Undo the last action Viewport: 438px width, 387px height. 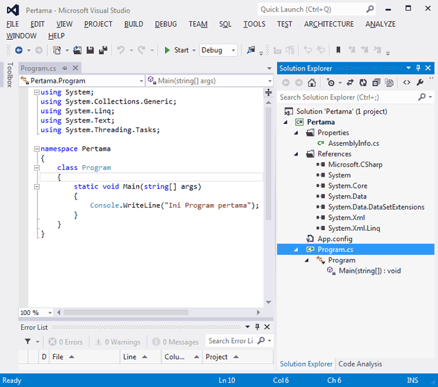(x=120, y=50)
